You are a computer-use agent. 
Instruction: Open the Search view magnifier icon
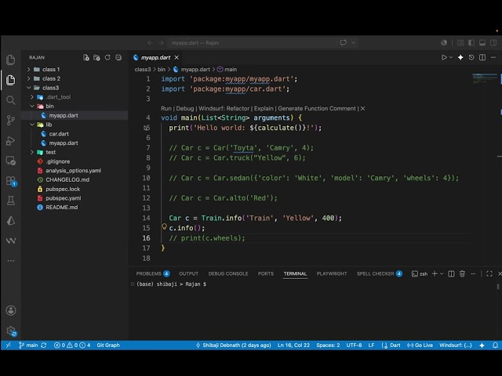pyautogui.click(x=10, y=100)
